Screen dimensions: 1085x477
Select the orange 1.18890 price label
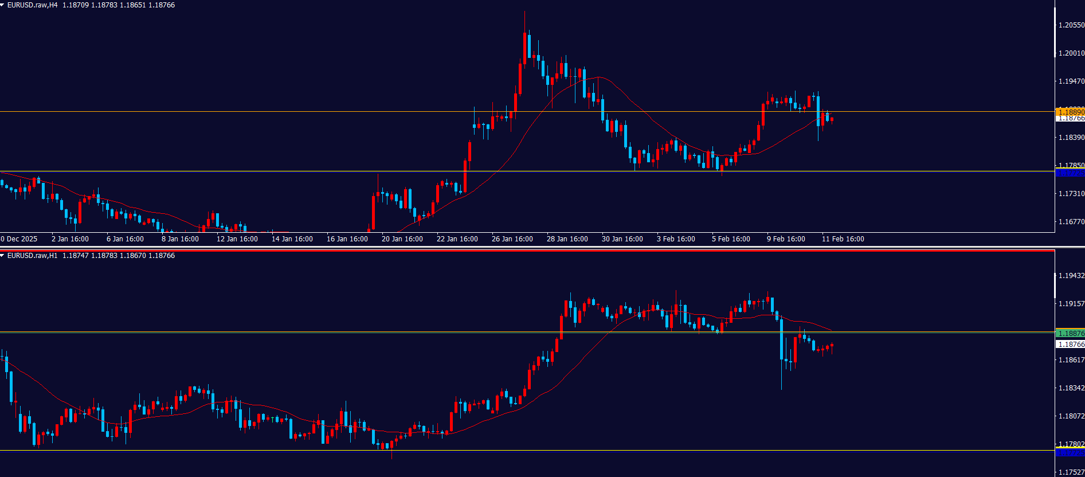pyautogui.click(x=1070, y=111)
